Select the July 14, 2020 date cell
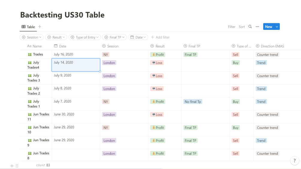Image resolution: width=301 pixels, height=169 pixels. tap(76, 65)
